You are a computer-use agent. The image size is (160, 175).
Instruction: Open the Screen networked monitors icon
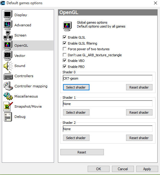coord(8,35)
